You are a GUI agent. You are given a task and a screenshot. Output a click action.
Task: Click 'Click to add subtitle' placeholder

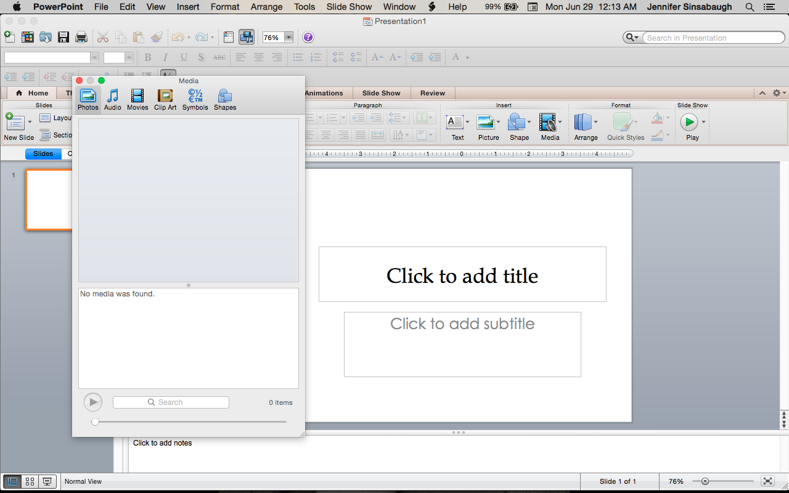(x=462, y=344)
